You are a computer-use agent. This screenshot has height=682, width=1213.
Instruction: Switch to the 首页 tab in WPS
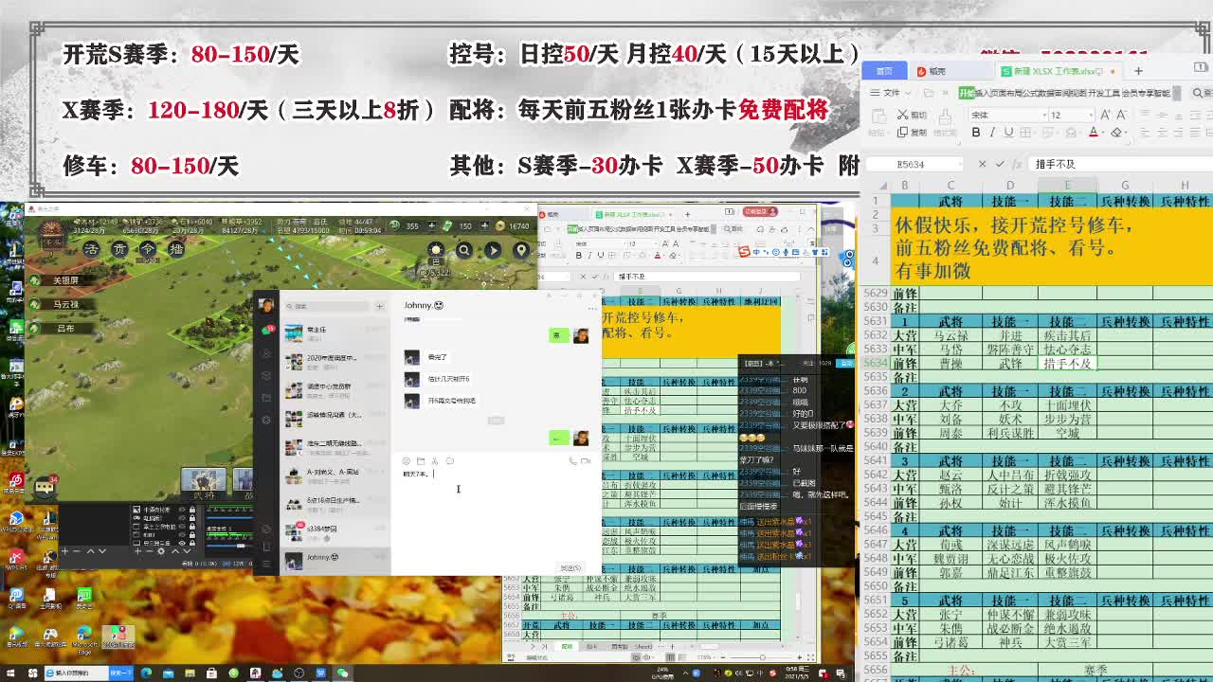[883, 71]
